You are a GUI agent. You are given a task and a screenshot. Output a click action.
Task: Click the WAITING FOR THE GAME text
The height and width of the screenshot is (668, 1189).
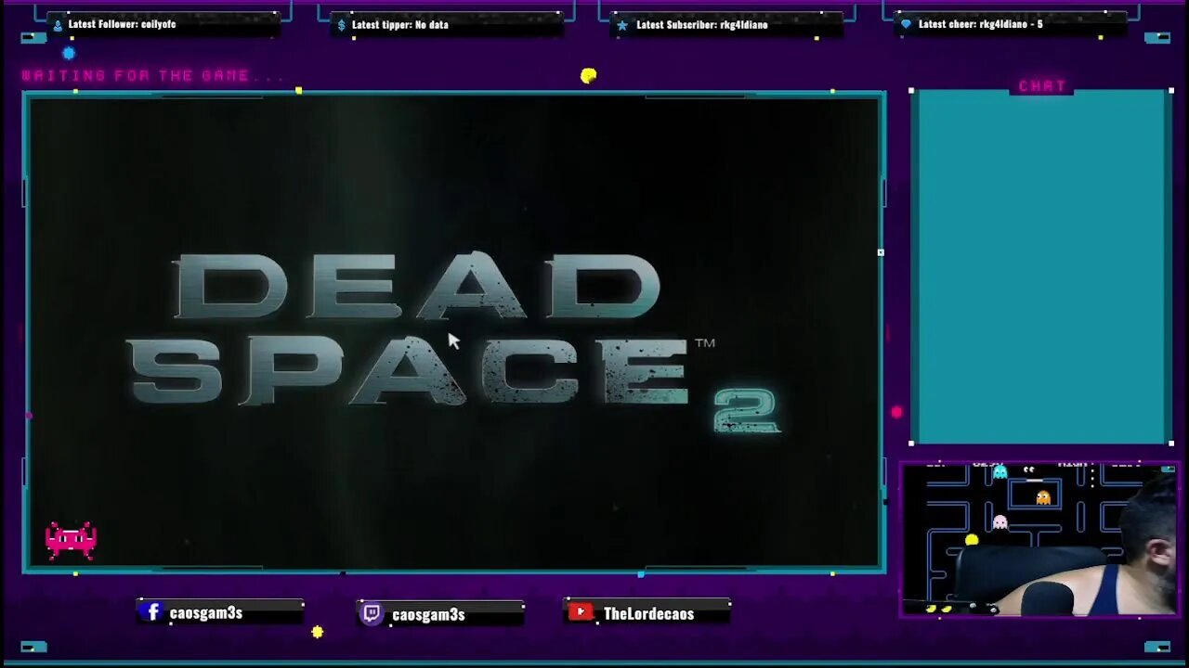pyautogui.click(x=136, y=75)
